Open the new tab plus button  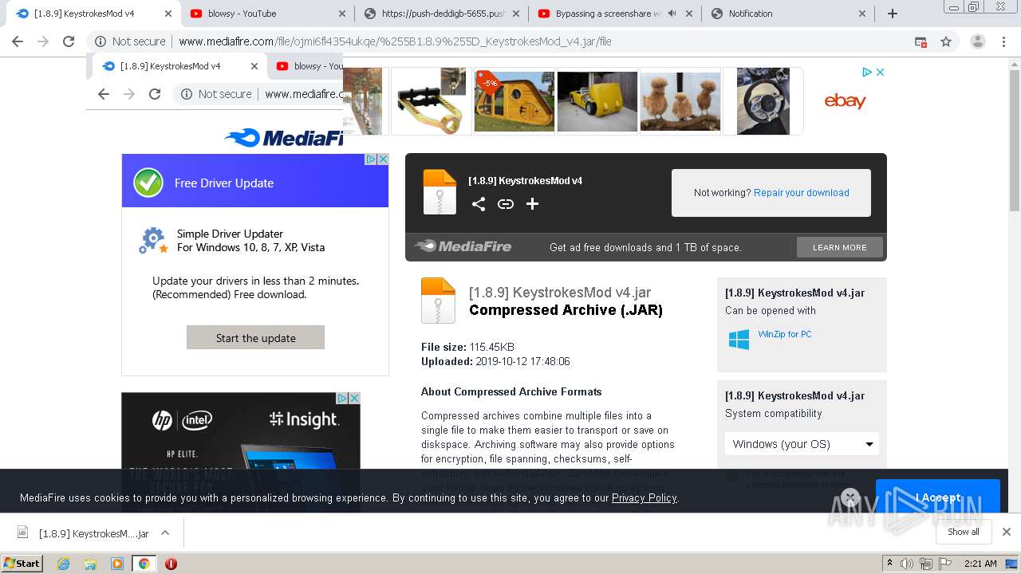click(x=893, y=14)
